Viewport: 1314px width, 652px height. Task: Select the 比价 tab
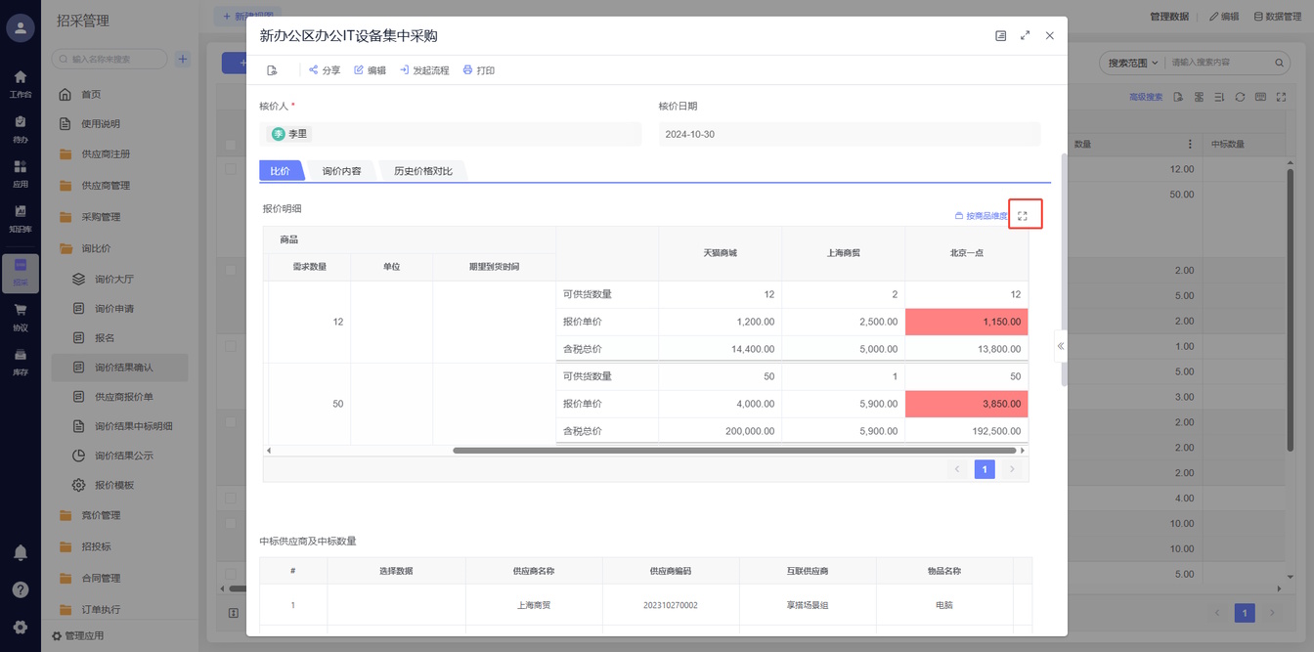click(281, 171)
